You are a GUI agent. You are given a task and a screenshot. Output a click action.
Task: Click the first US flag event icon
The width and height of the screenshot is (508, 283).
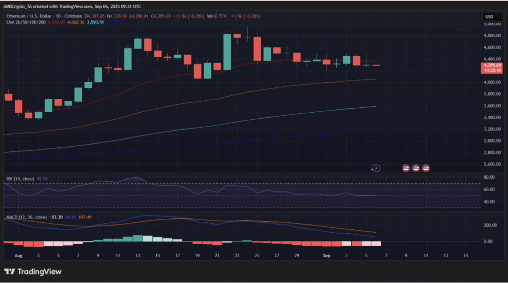(x=406, y=168)
